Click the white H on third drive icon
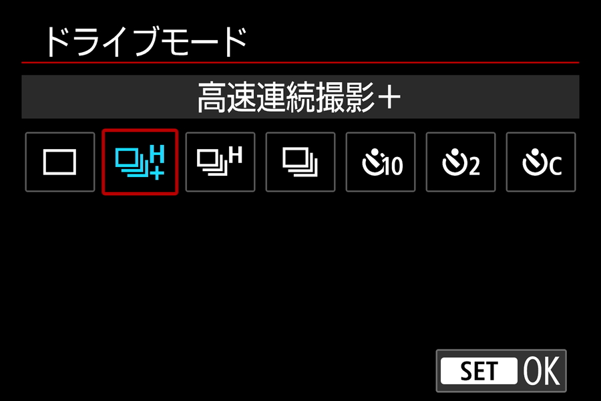The height and width of the screenshot is (401, 601). (x=235, y=156)
